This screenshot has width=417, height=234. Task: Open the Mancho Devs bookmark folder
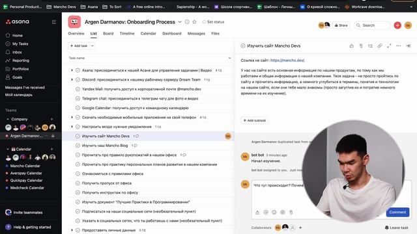tap(61, 7)
